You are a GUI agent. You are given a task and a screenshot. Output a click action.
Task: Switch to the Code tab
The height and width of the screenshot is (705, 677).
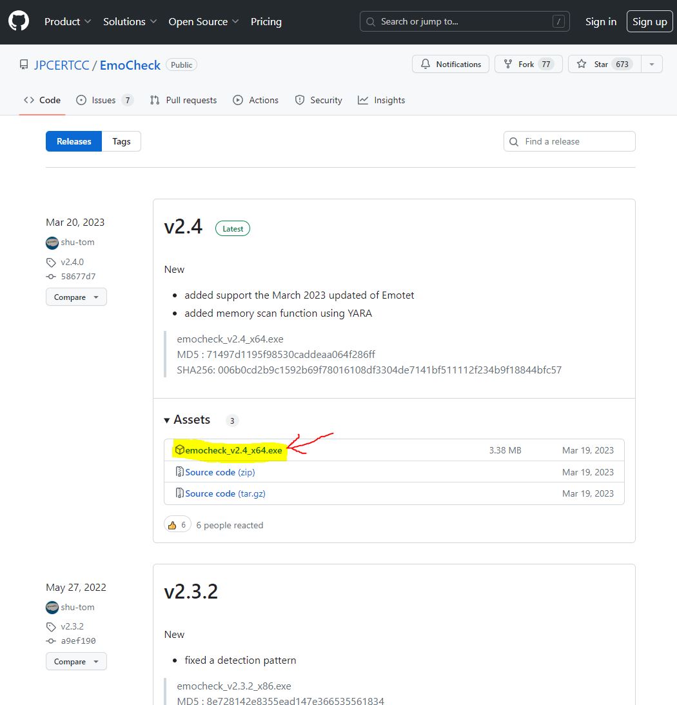pyautogui.click(x=43, y=100)
